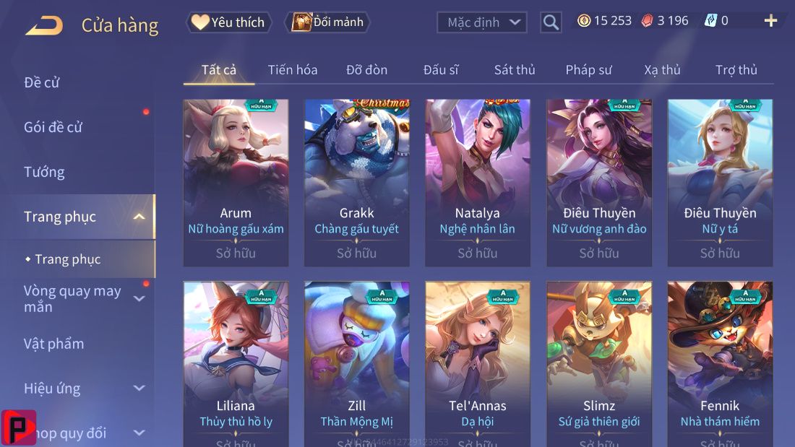Expand Vòng quay may mắn section
The height and width of the screenshot is (447, 795).
click(139, 298)
